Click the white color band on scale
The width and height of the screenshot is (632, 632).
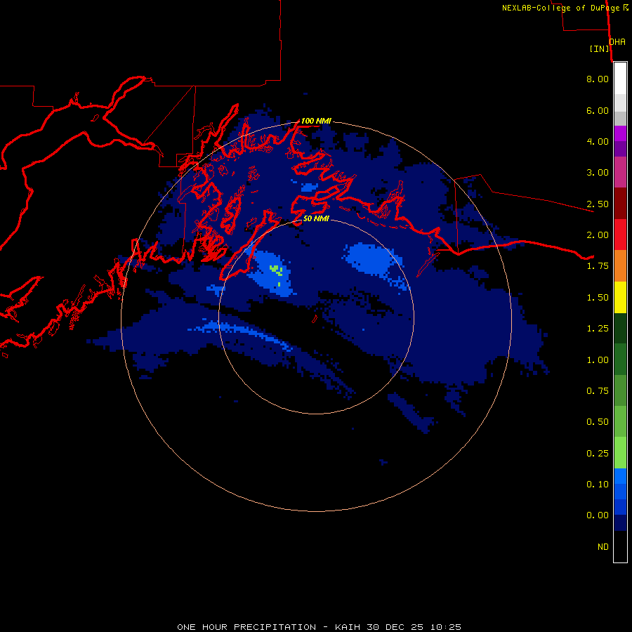[620, 79]
